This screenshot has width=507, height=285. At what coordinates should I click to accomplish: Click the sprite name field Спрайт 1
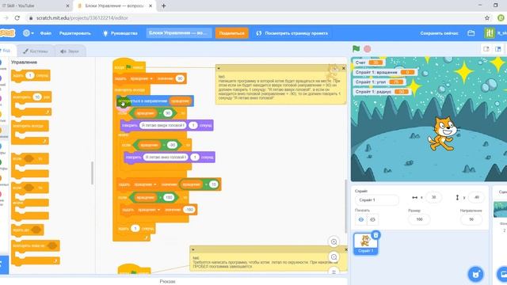[x=377, y=200]
